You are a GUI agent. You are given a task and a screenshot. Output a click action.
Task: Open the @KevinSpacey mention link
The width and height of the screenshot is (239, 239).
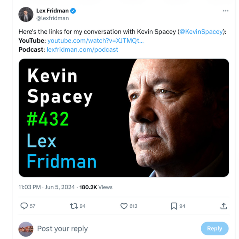pyautogui.click(x=201, y=32)
